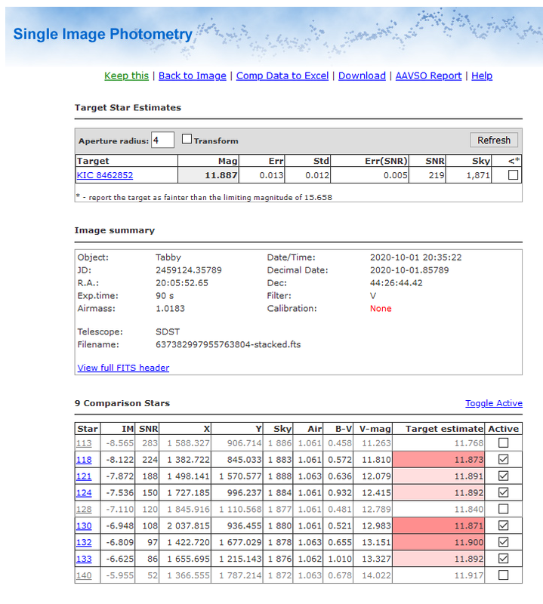
Task: Click the Date/Time value 2020-10-01 20:35:22
Action: click(416, 257)
